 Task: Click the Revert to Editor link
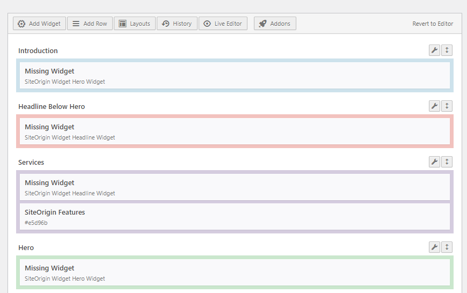coord(433,24)
